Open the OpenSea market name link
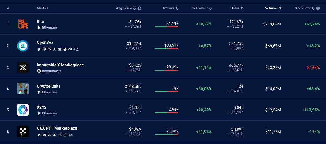The height and width of the screenshot is (144, 326). [x=45, y=43]
